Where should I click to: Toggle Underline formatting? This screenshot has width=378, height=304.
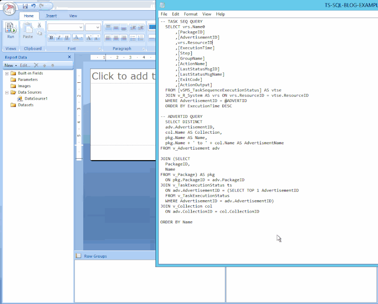pos(67,38)
